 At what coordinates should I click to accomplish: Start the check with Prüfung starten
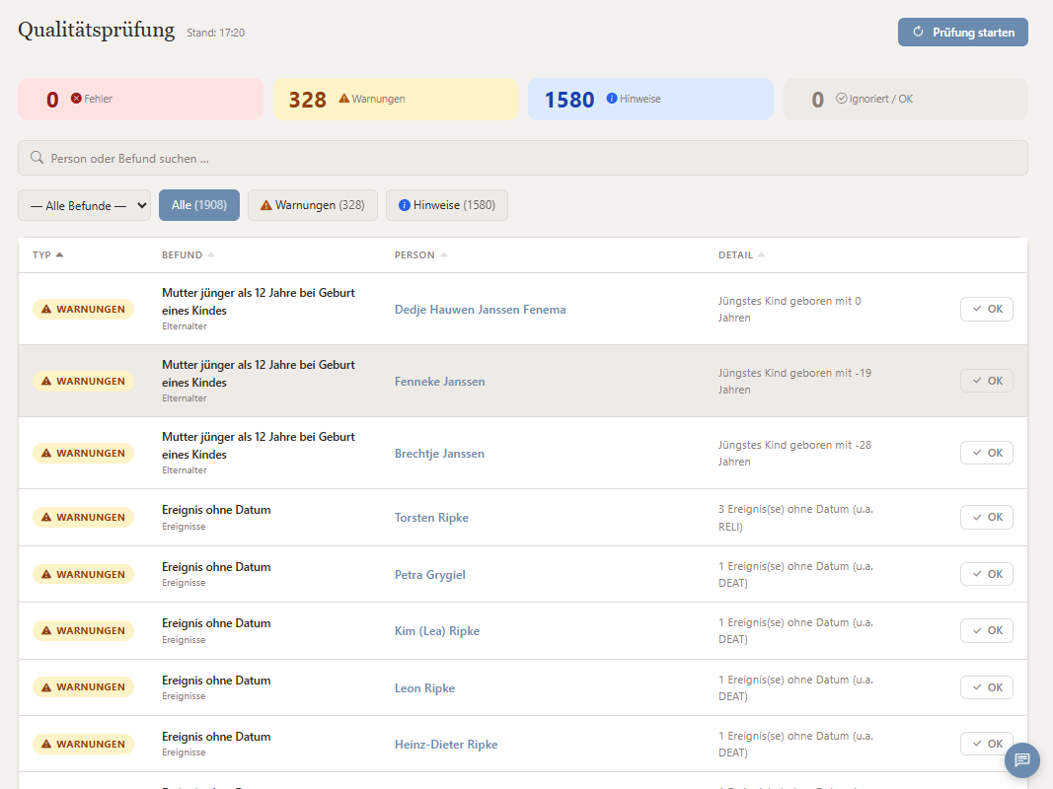(963, 33)
